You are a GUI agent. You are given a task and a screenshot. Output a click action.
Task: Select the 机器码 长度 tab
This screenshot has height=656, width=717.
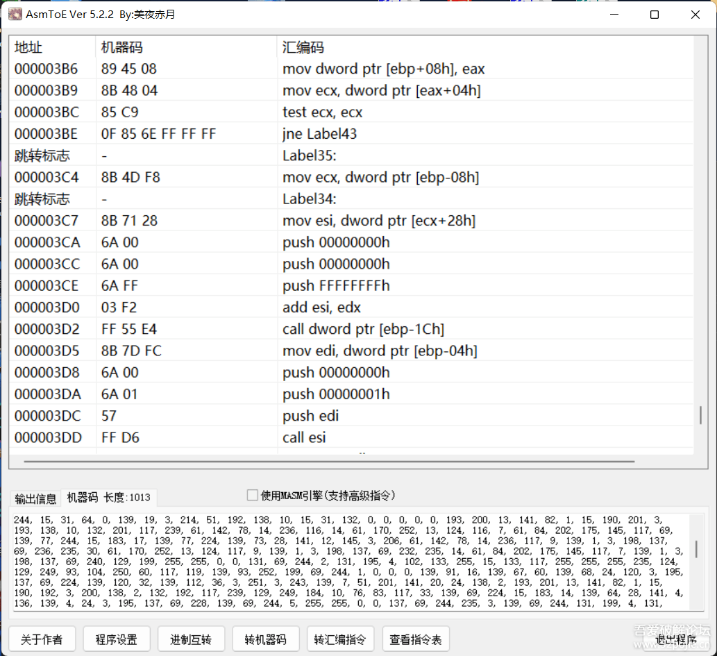109,498
